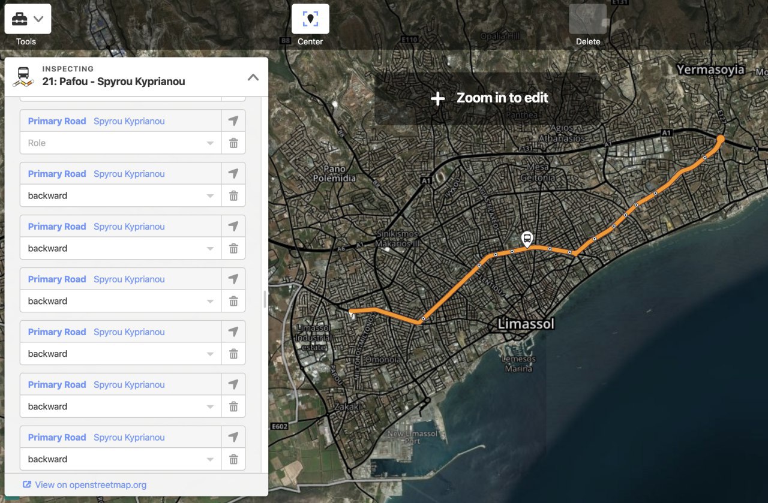
Task: Select the bus stop marker on the map
Action: (x=527, y=239)
